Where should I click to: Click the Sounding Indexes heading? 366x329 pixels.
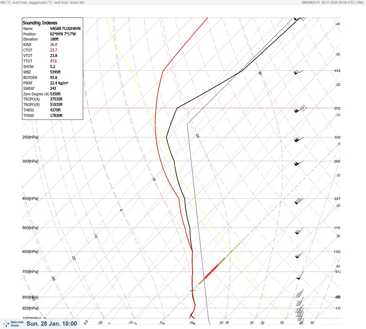click(40, 23)
